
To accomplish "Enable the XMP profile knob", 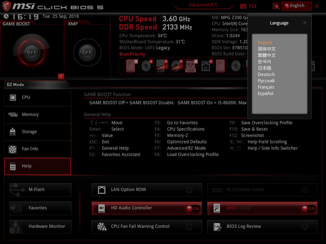I will pyautogui.click(x=87, y=52).
